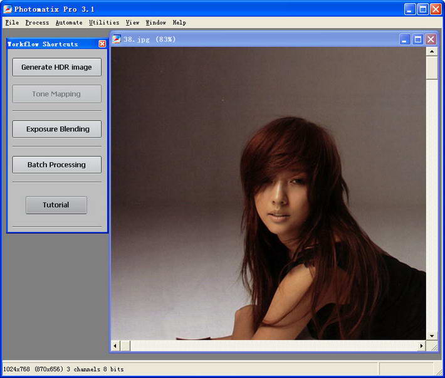Open the Tutorial from Workflow Shortcuts
This screenshot has width=445, height=378.
coord(56,205)
